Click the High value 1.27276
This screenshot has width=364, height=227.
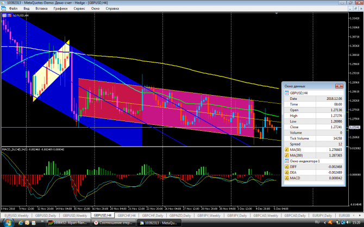click(336, 116)
